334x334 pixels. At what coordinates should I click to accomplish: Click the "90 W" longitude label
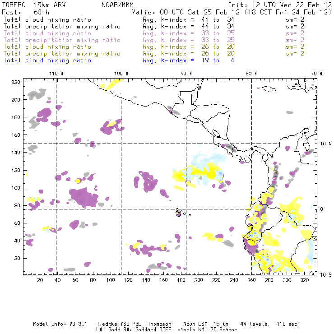[x=186, y=74]
